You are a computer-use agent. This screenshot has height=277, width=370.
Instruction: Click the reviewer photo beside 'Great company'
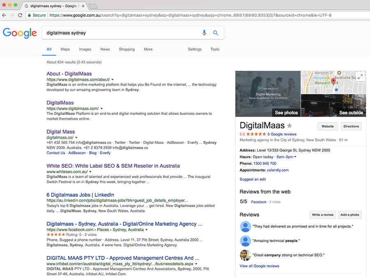pos(246,255)
